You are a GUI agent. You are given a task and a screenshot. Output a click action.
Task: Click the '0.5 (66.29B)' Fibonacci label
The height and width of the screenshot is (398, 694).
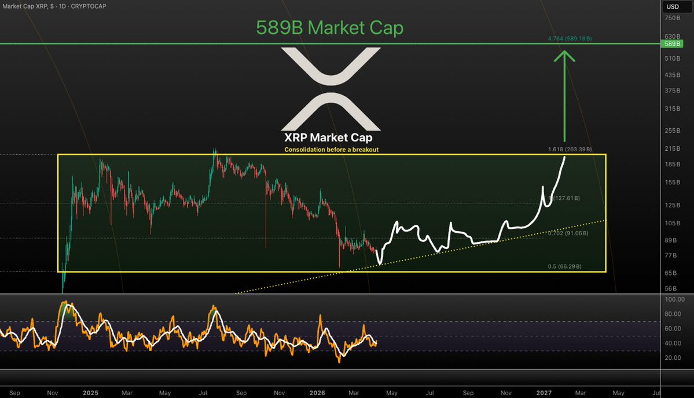point(564,266)
